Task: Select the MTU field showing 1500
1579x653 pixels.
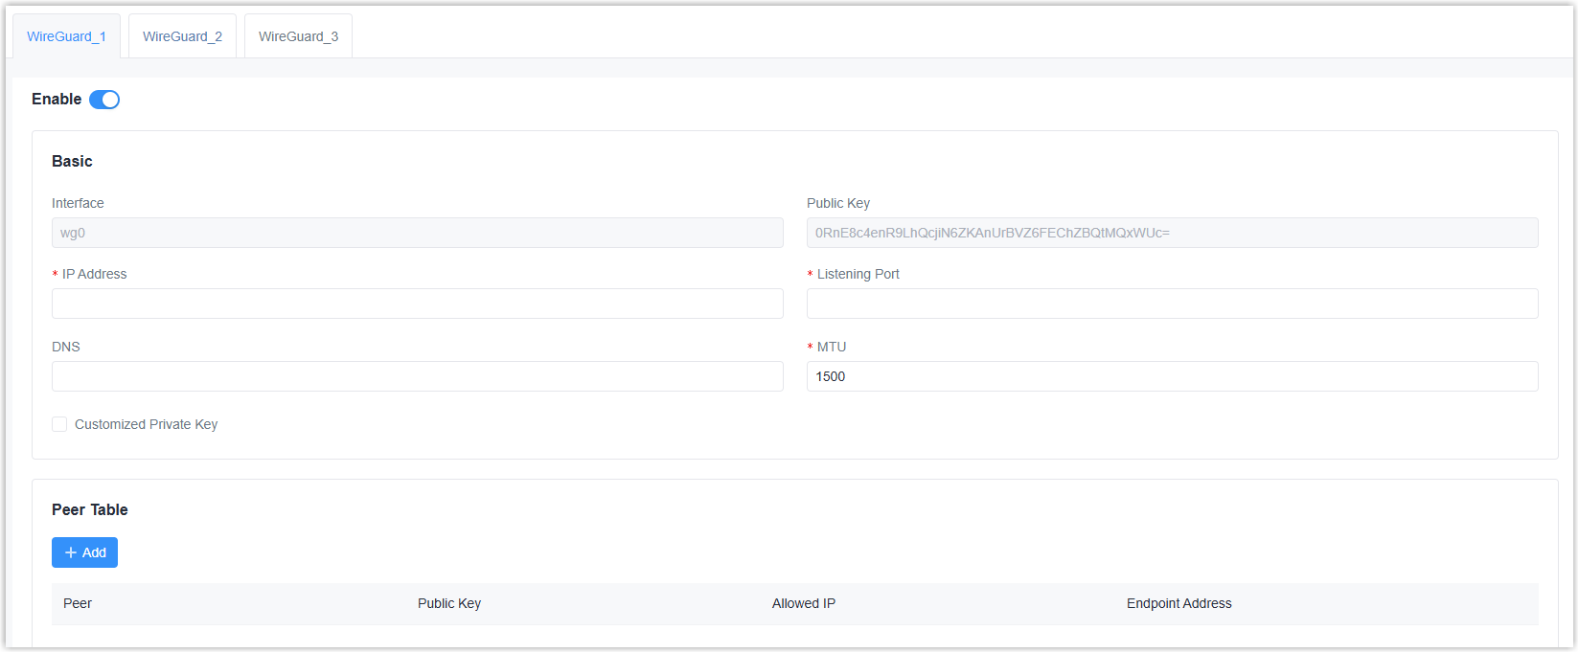Action: 1172,376
